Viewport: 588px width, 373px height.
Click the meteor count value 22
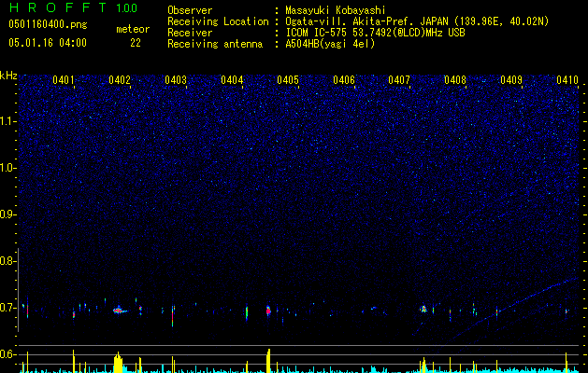136,43
